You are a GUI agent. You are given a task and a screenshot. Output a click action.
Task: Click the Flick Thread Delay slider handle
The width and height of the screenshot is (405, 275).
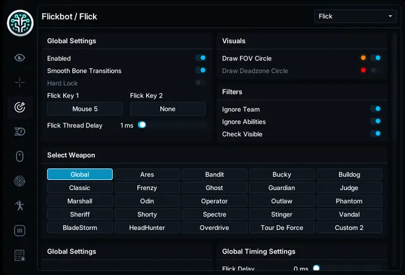142,125
